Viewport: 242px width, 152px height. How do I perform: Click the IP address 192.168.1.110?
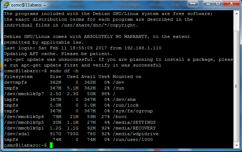[143, 48]
